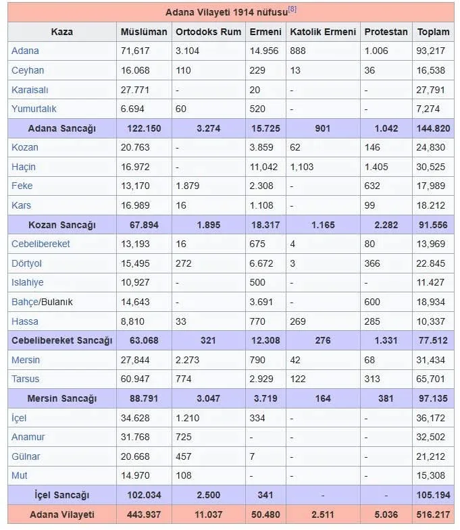Follow the Mut link

pyautogui.click(x=20, y=475)
